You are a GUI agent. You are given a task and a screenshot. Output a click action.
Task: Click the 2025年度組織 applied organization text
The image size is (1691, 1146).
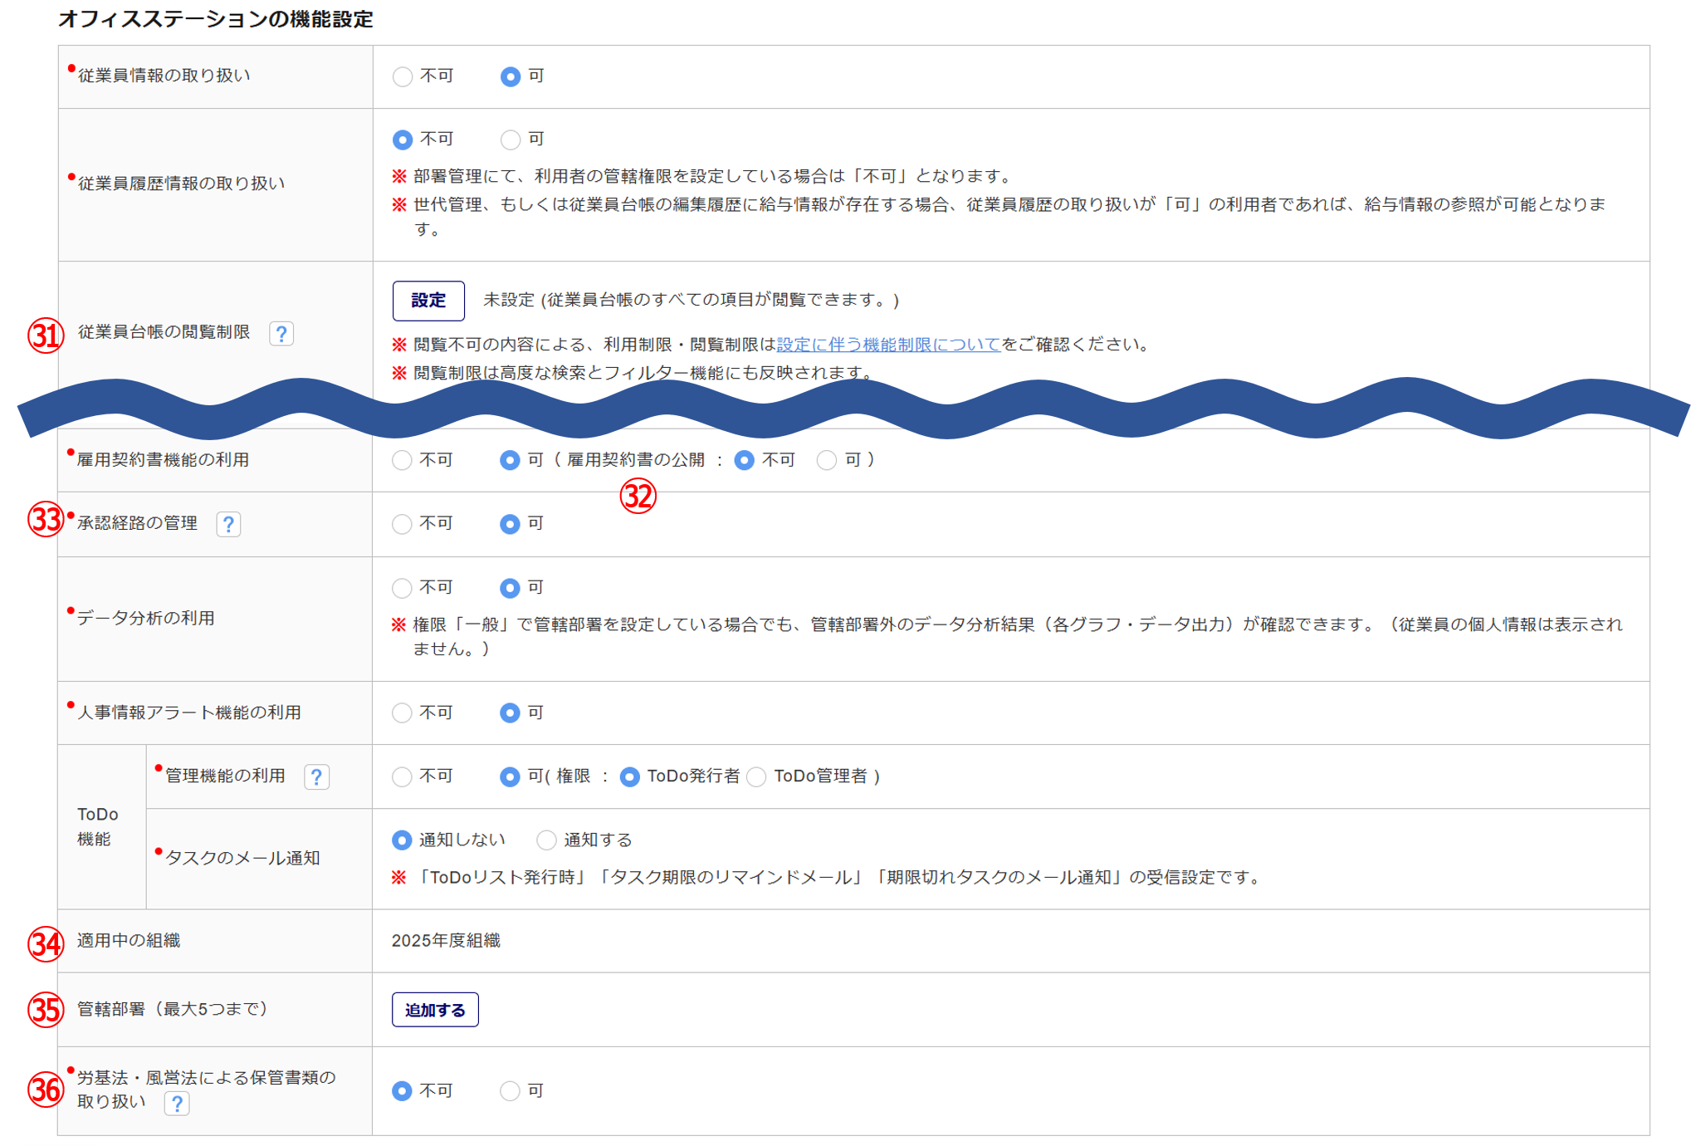pyautogui.click(x=446, y=941)
